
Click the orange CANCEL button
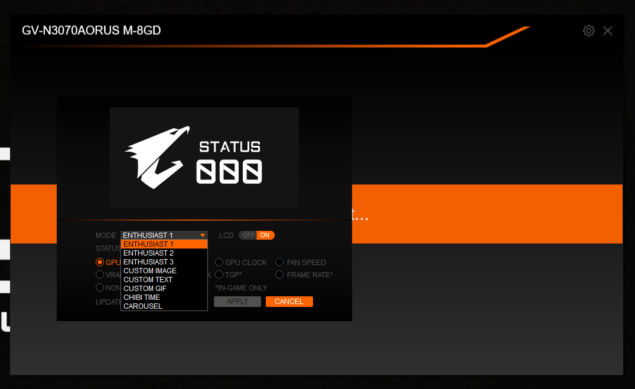(289, 302)
